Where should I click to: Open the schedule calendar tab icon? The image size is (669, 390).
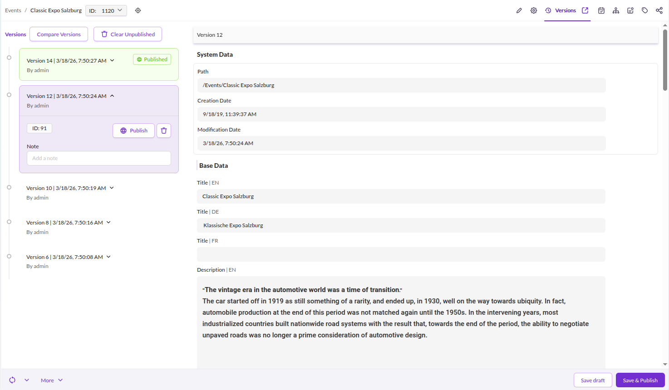[601, 10]
